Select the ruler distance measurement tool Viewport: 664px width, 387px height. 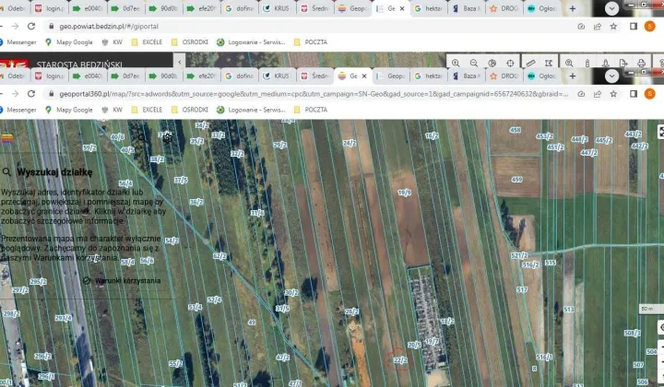[x=529, y=63]
